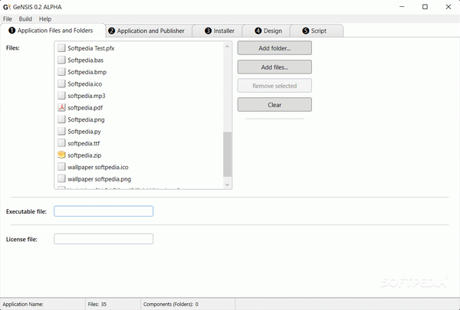Click the file list scrollbar thumb
Image resolution: width=460 pixels, height=310 pixels.
click(227, 155)
